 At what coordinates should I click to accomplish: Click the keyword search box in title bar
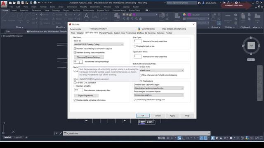tap(181, 3)
